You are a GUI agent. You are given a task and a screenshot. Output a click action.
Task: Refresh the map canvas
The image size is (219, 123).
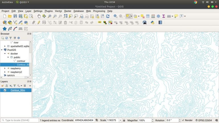[x=108, y=16]
